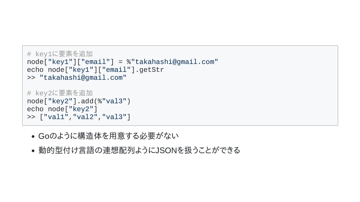
Task: Click the comment line about key1
Action: pos(60,54)
